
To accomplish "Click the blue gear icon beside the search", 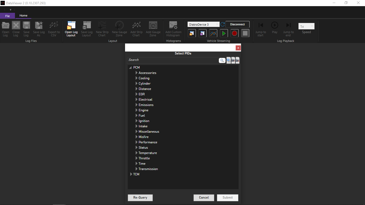I will click(229, 61).
